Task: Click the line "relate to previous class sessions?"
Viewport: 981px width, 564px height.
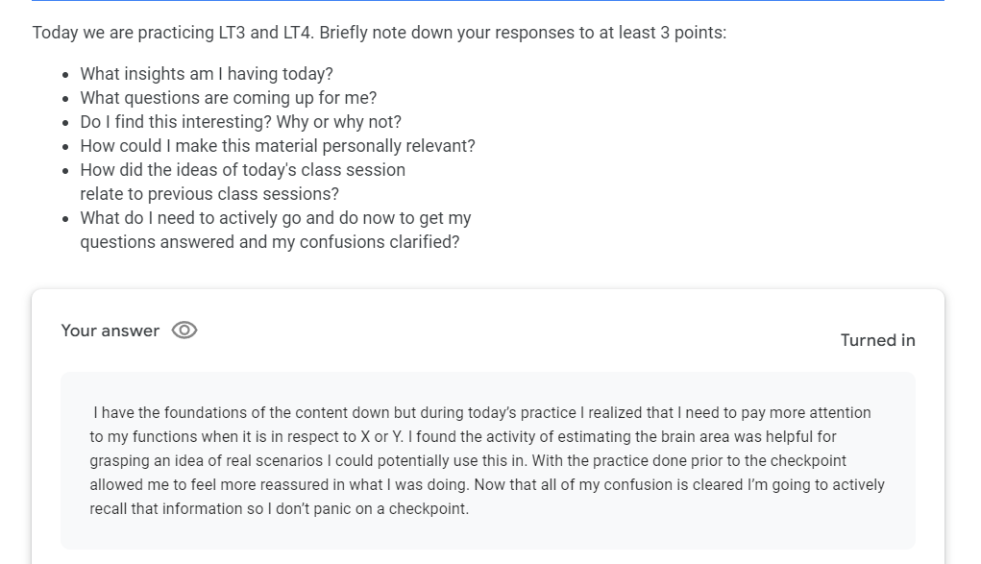Action: click(x=209, y=194)
